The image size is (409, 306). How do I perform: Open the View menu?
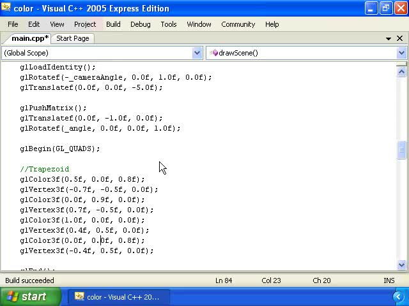coord(57,24)
